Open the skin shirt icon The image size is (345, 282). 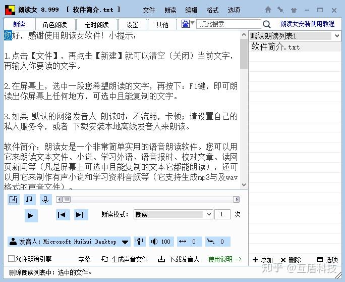pyautogui.click(x=294, y=10)
